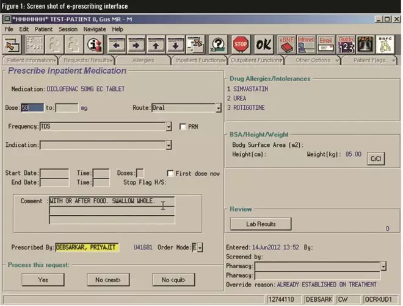Expand the Route dropdown
Viewport: 403px width, 306px height.
219,108
